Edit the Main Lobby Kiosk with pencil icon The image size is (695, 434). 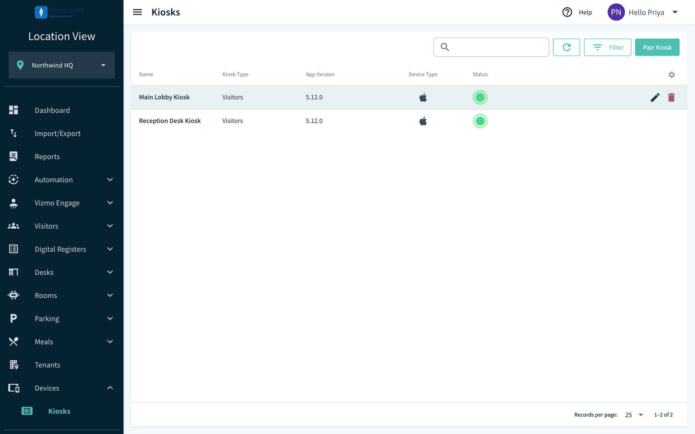[x=655, y=97]
